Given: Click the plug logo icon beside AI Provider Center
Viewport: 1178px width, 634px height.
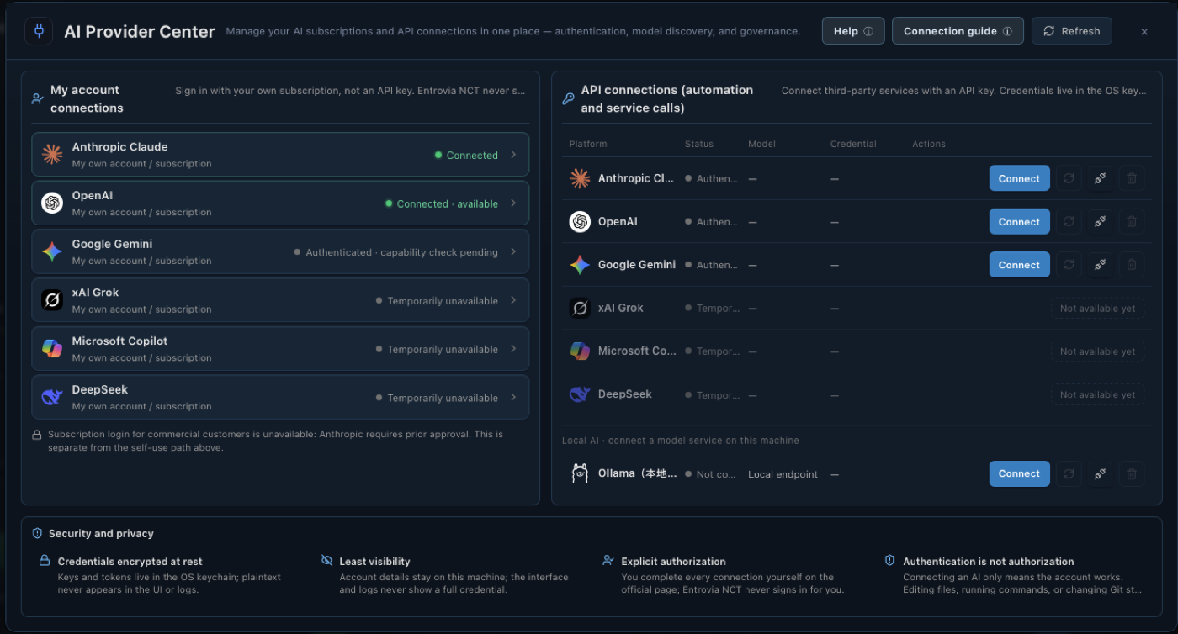Looking at the screenshot, I should click(x=39, y=32).
